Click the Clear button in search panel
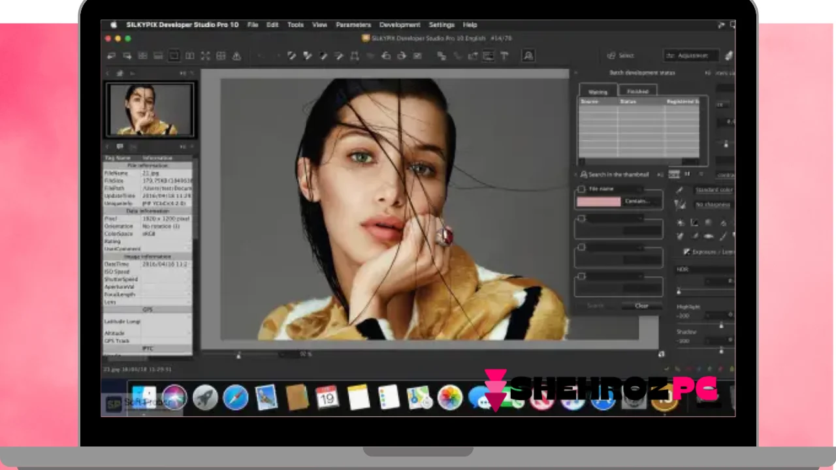This screenshot has width=836, height=470. pyautogui.click(x=642, y=305)
